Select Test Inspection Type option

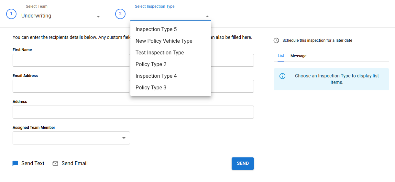tap(171, 53)
